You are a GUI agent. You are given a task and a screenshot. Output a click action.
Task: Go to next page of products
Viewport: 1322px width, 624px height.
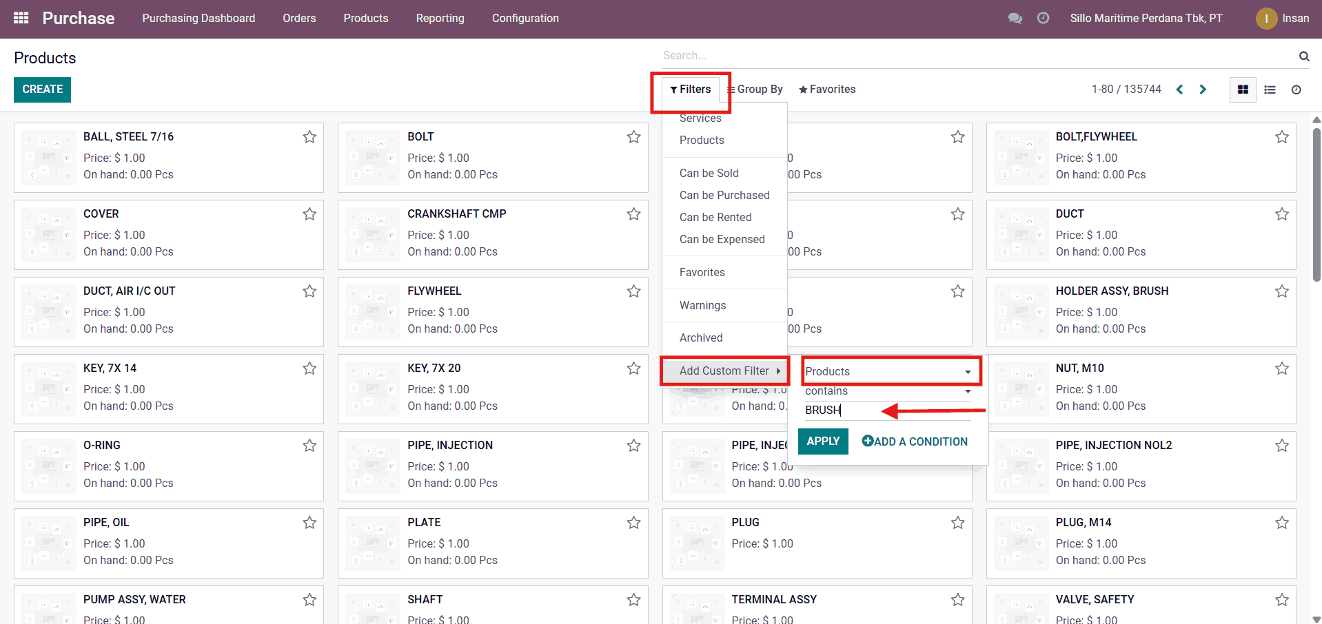click(x=1203, y=90)
